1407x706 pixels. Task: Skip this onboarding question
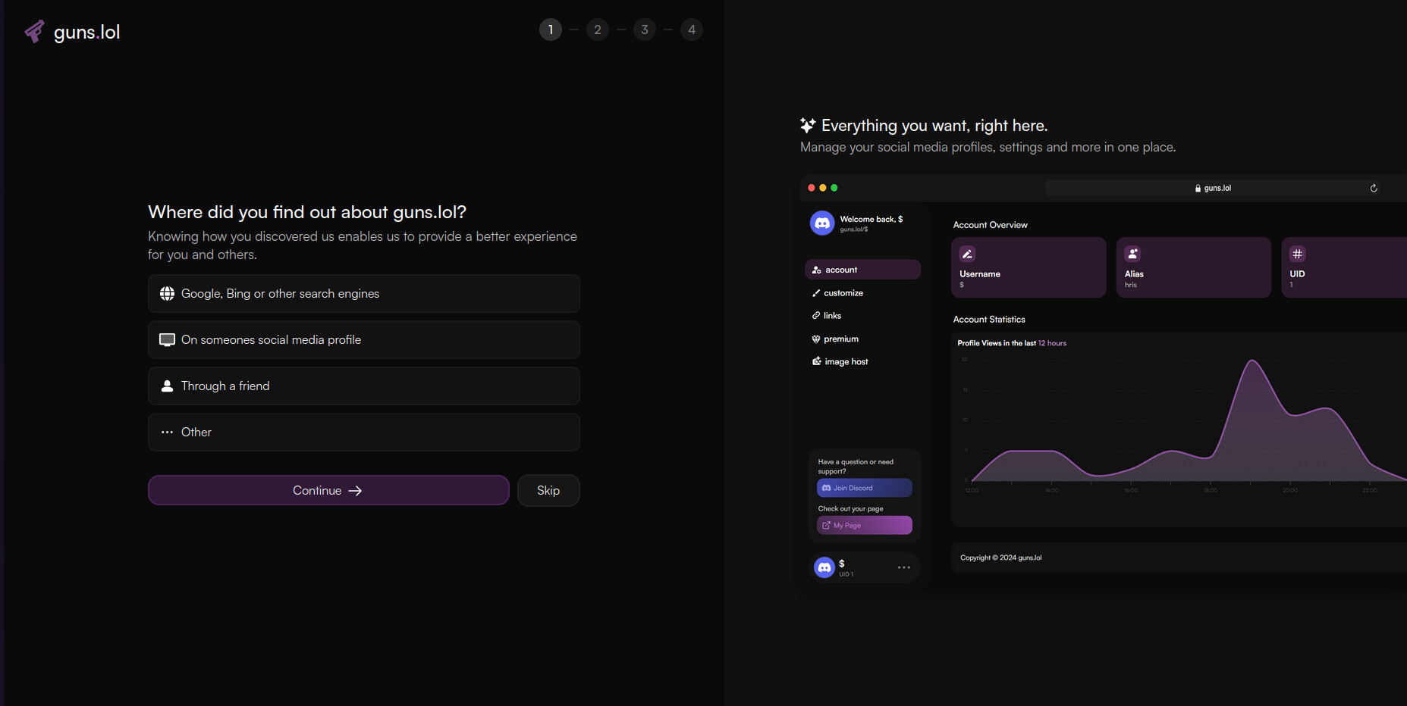548,491
